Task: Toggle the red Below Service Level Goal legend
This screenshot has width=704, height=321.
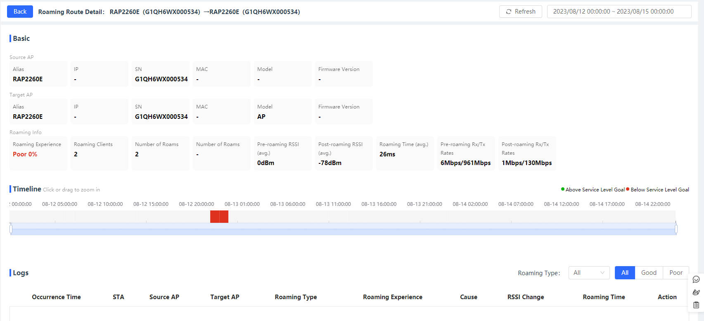Action: point(658,190)
